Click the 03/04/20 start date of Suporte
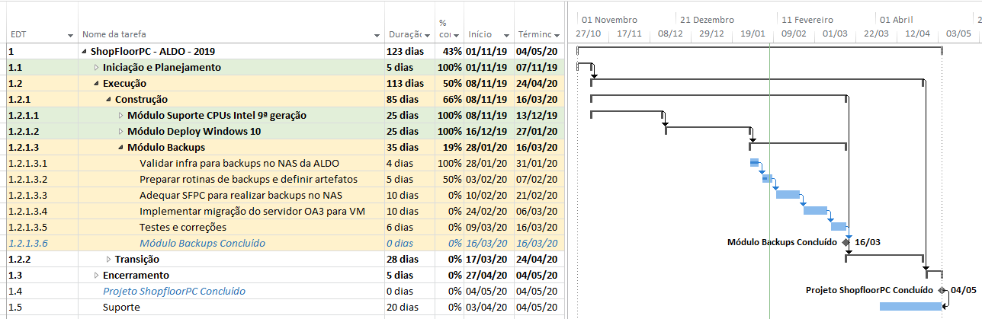 pos(486,307)
